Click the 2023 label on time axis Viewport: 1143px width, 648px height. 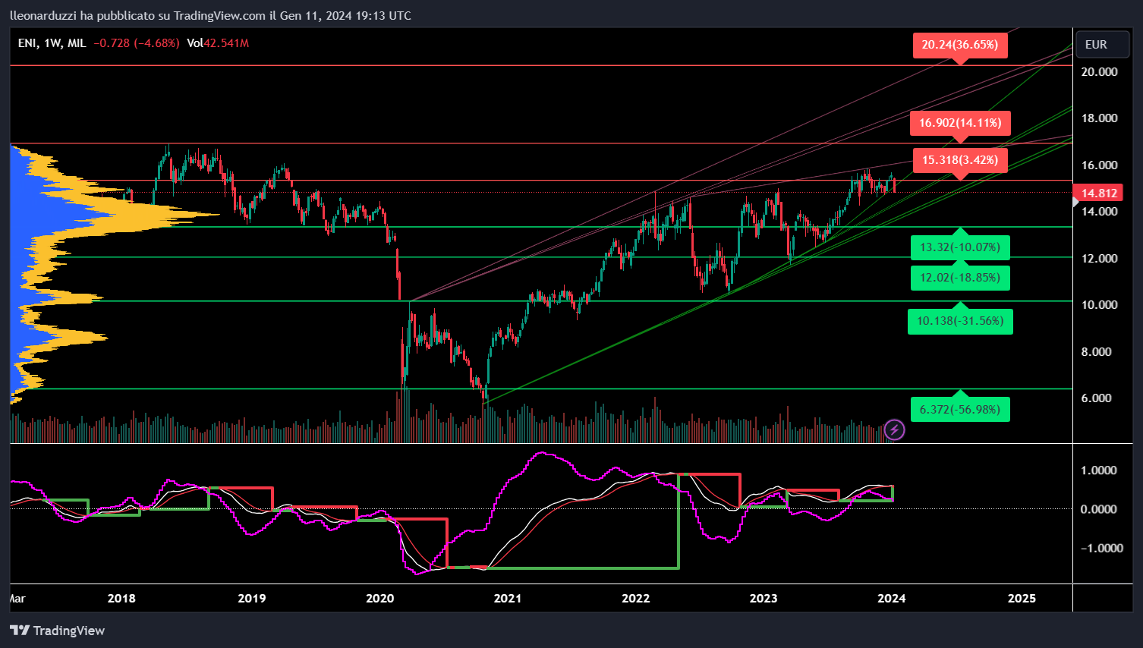click(x=764, y=598)
